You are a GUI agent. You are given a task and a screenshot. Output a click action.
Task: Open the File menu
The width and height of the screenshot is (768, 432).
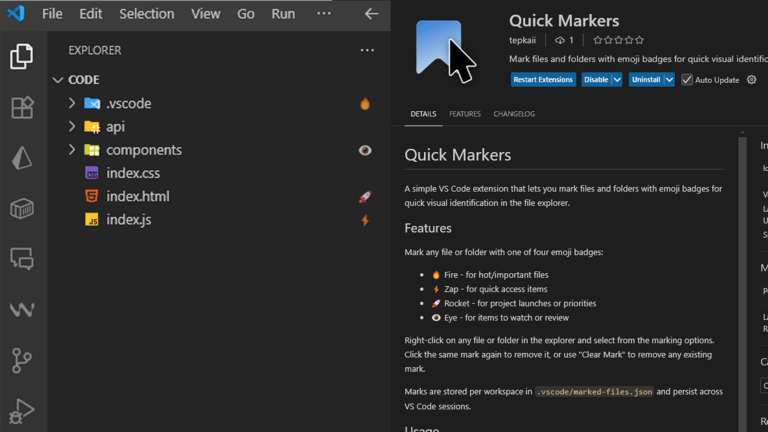[x=52, y=14]
